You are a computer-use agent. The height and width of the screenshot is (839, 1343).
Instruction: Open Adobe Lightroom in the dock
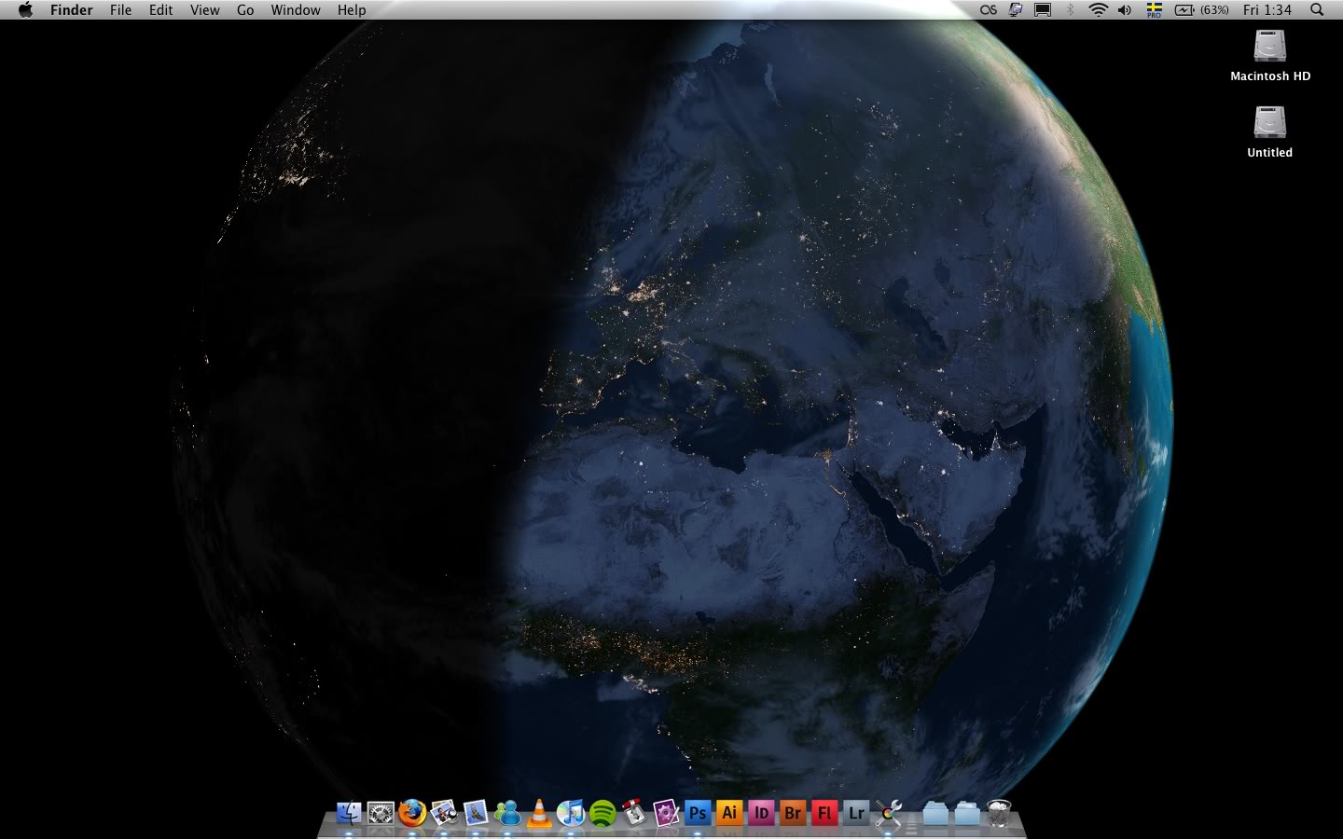point(856,813)
